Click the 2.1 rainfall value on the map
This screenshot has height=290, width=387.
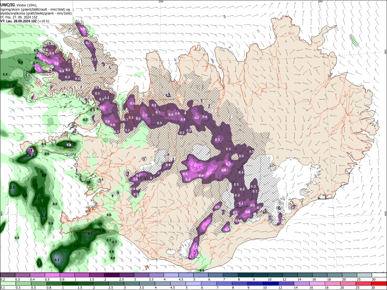37,199
